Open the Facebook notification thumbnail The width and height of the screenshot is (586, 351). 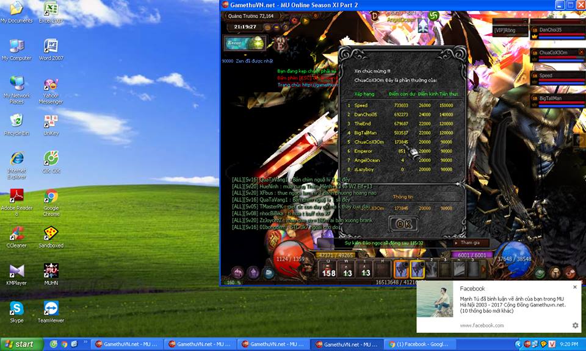pos(435,299)
